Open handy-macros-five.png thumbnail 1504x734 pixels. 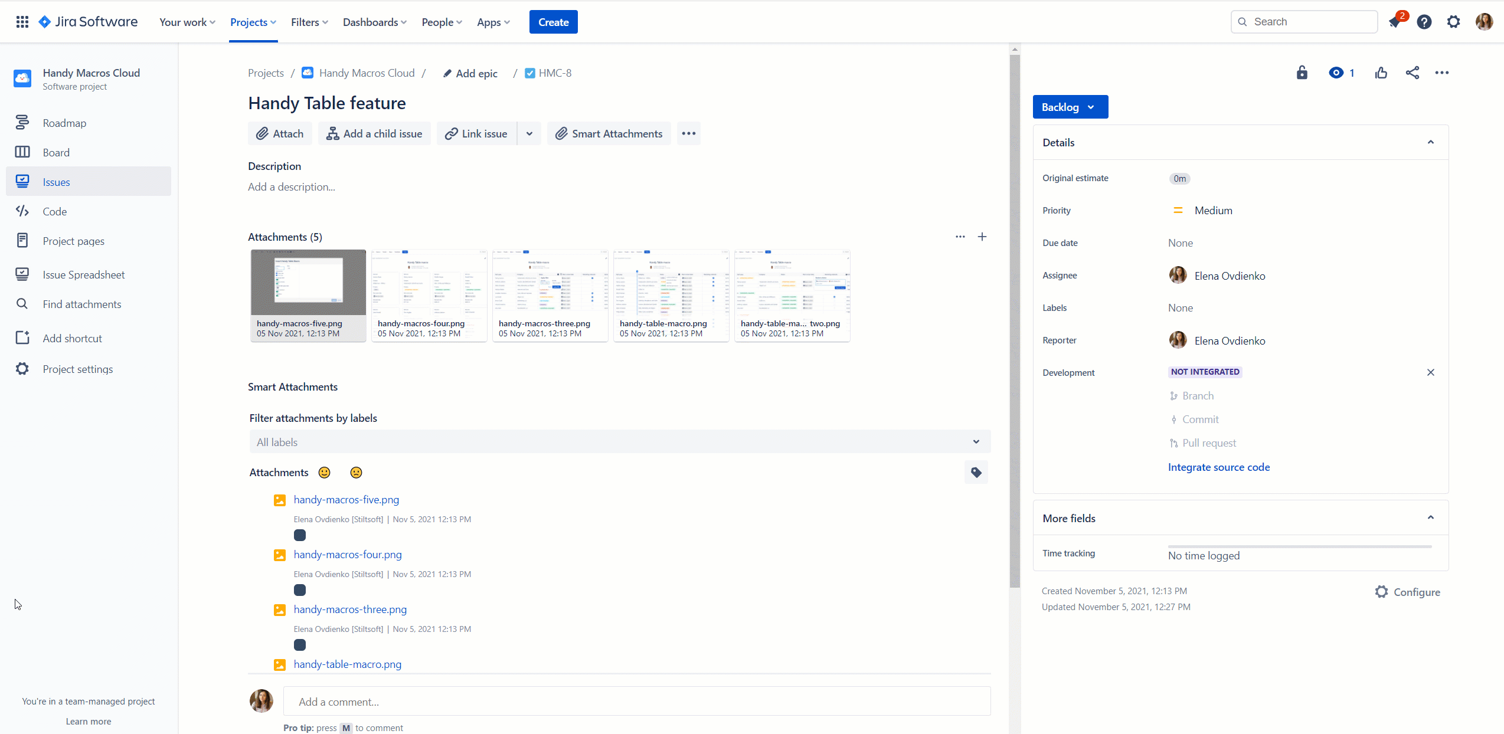coord(308,295)
